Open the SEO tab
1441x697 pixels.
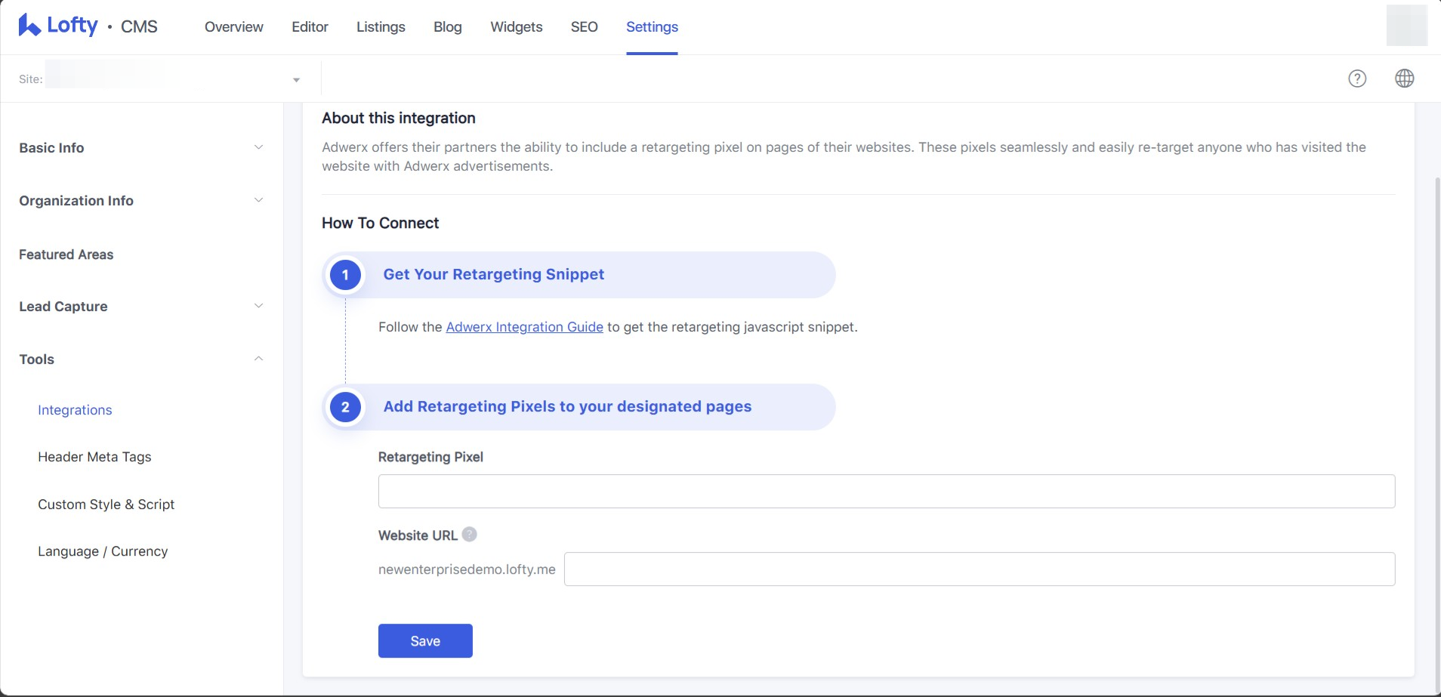pos(584,27)
